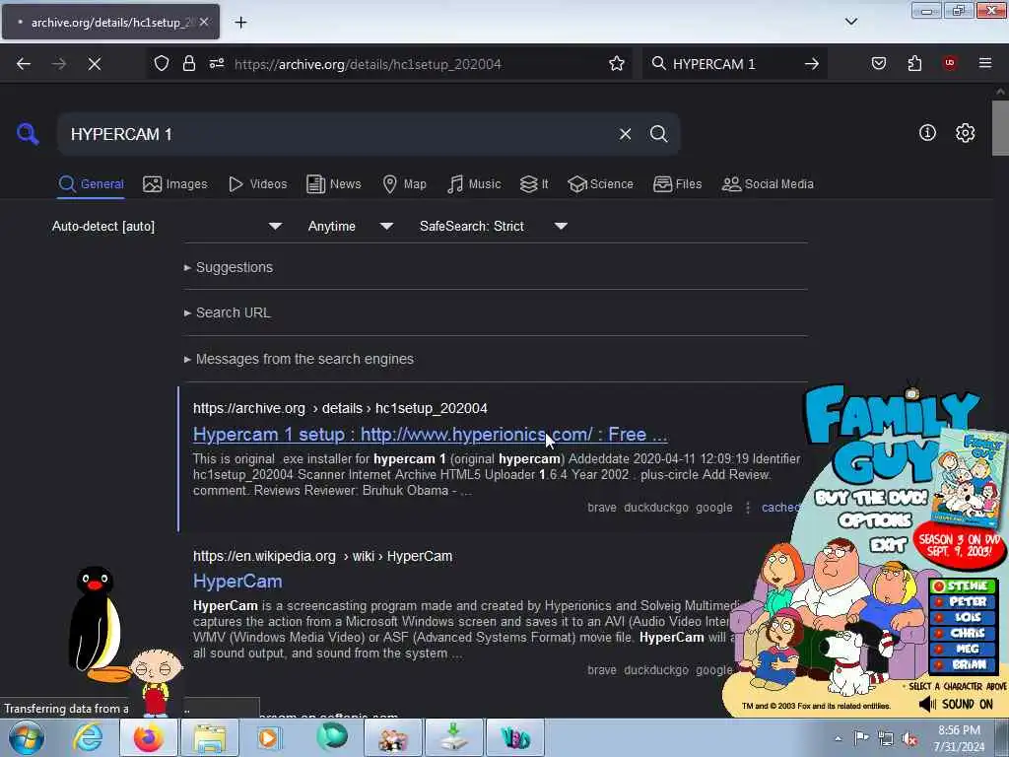1009x757 pixels.
Task: Select CHRIS in Family Guy widget
Action: click(964, 633)
